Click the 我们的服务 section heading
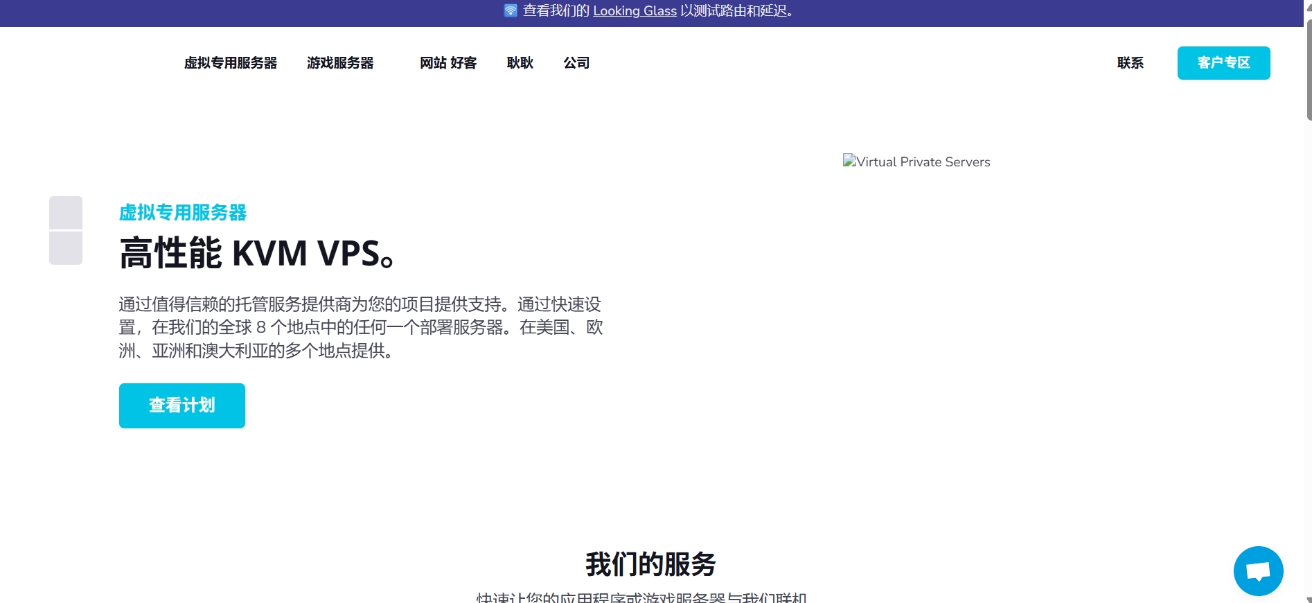Viewport: 1312px width, 603px height. click(x=650, y=564)
